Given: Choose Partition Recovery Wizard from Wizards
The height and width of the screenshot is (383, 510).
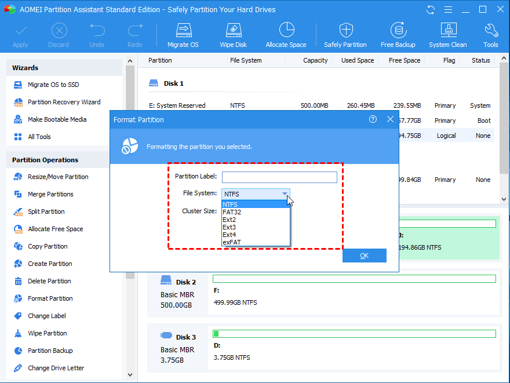Looking at the screenshot, I should 64,102.
